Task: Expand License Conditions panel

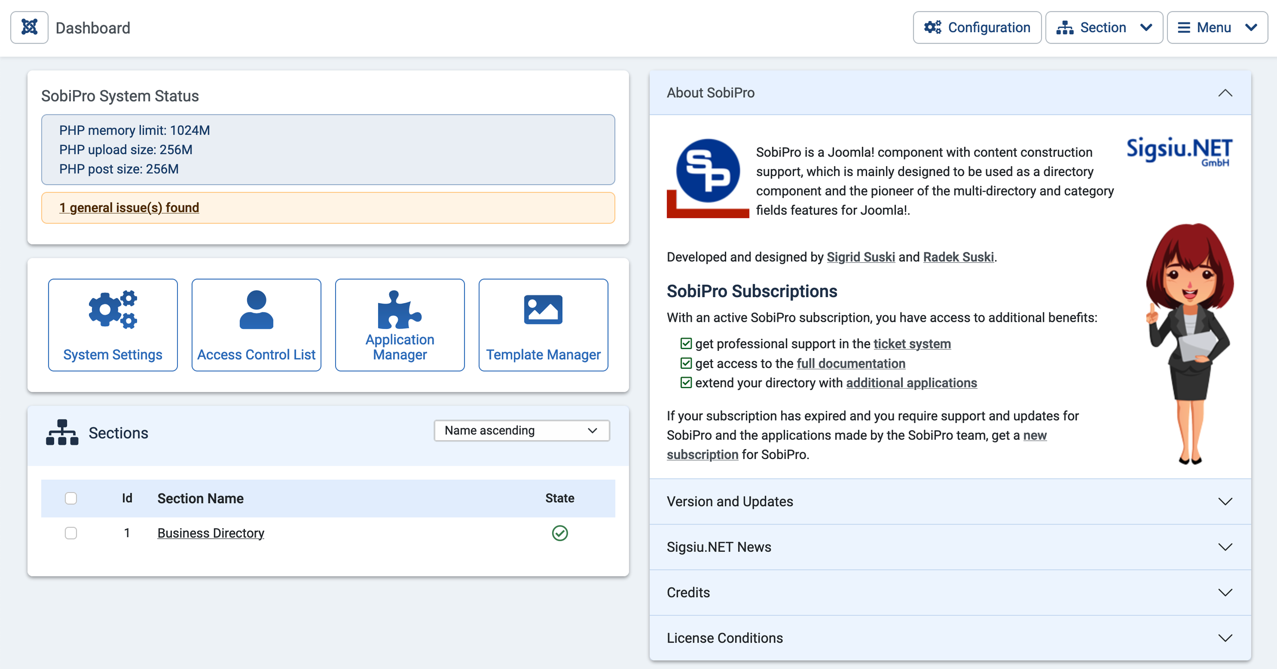Action: pyautogui.click(x=950, y=638)
